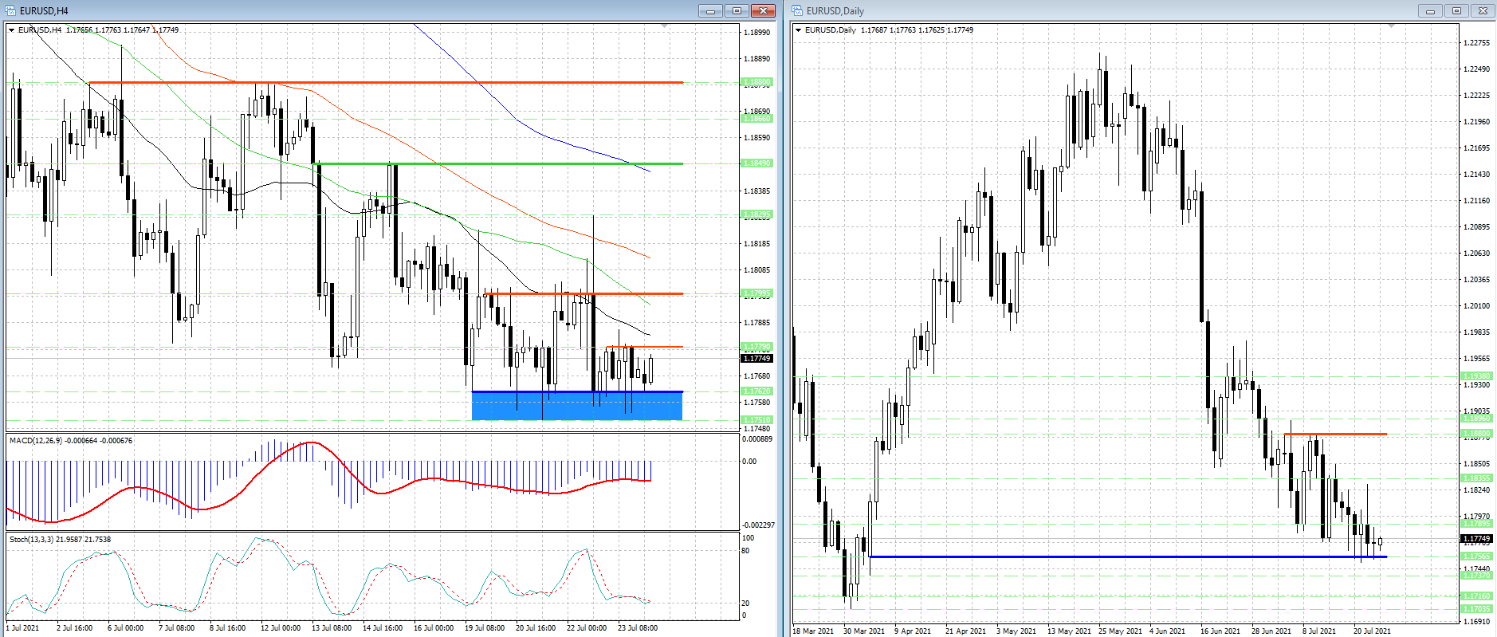
Task: Open the EURUSD,H4 window system menu icon
Action: (10, 10)
